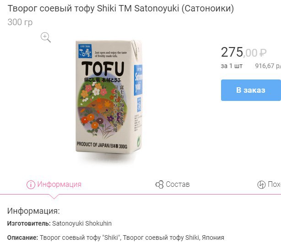Click the Информация: section heading
The image size is (281, 248).
pos(33,211)
